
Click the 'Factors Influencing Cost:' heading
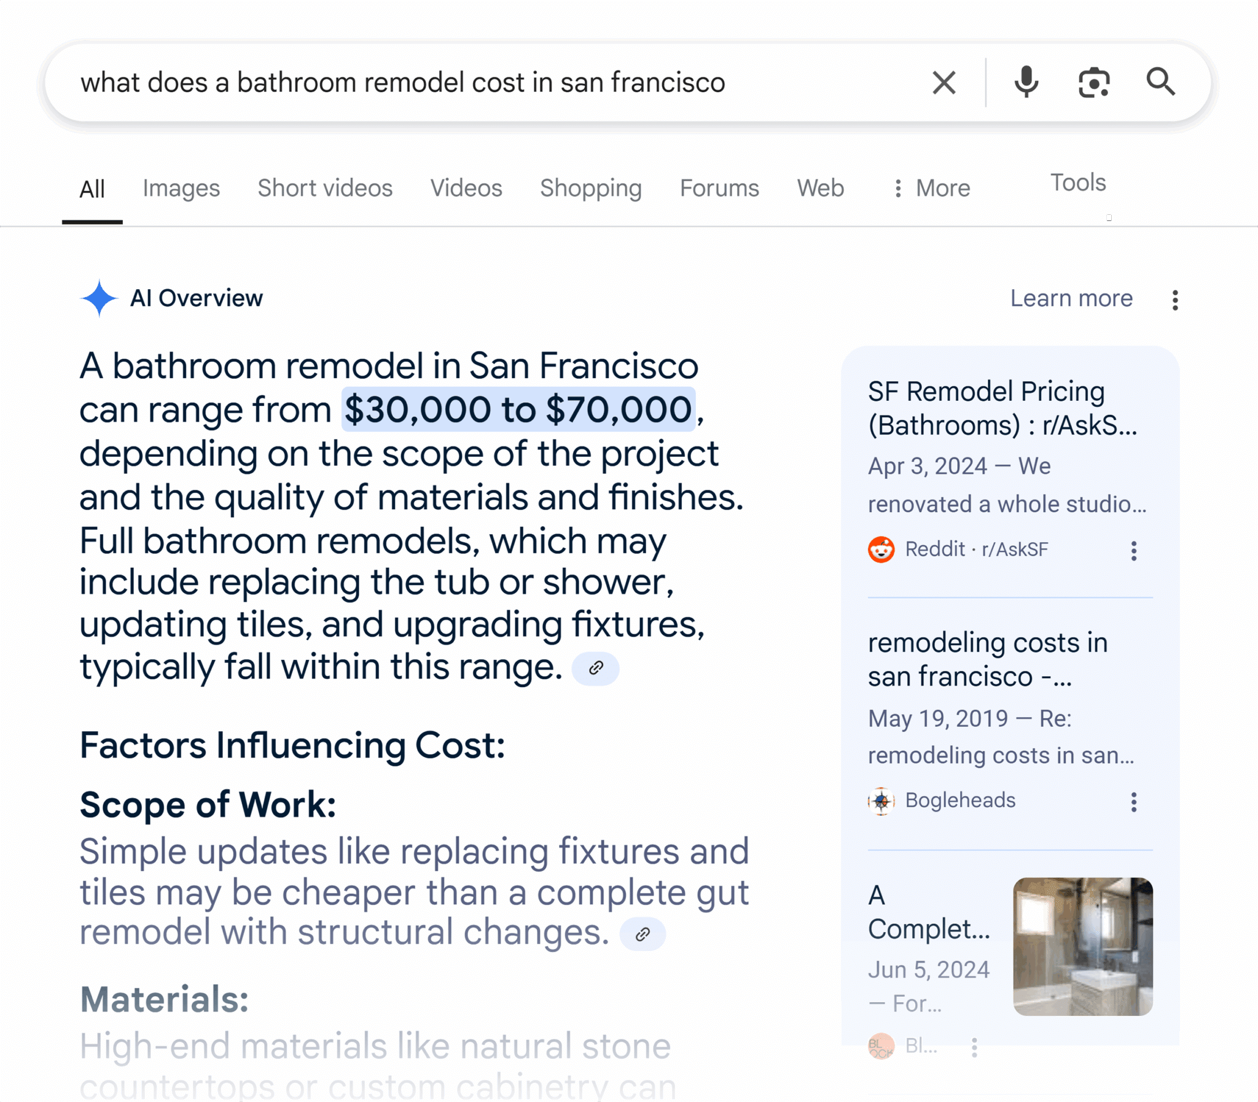coord(293,745)
